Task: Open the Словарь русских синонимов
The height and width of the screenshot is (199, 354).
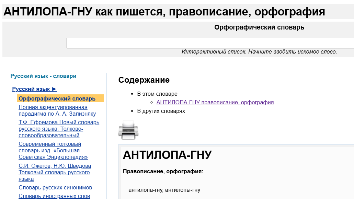Action: pos(55,187)
